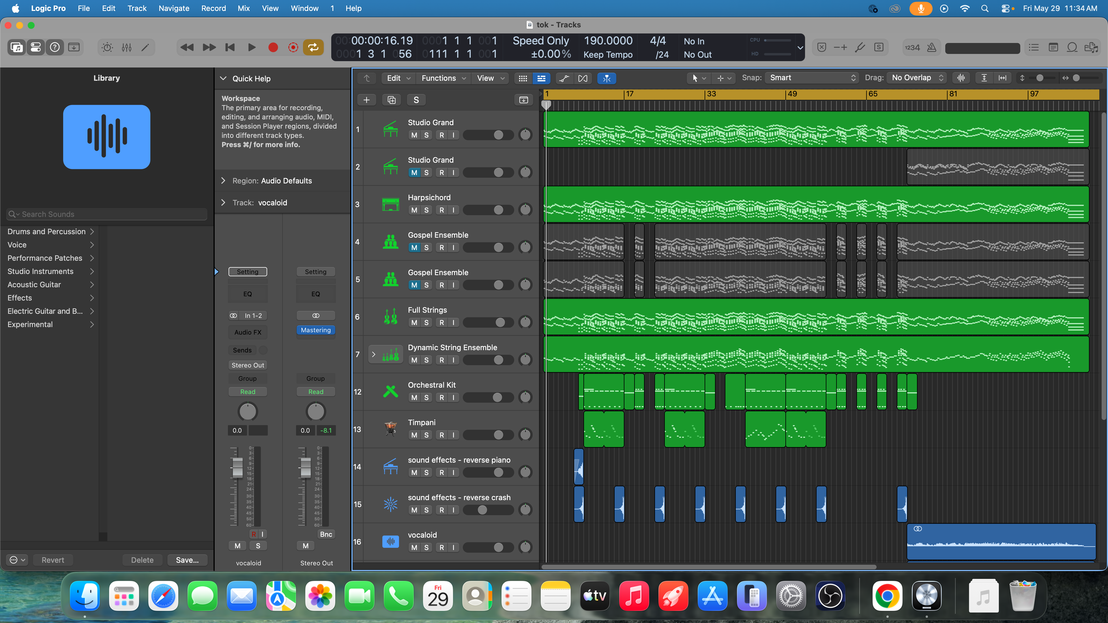1108x623 pixels.
Task: Open the Navigate menu
Action: point(174,8)
